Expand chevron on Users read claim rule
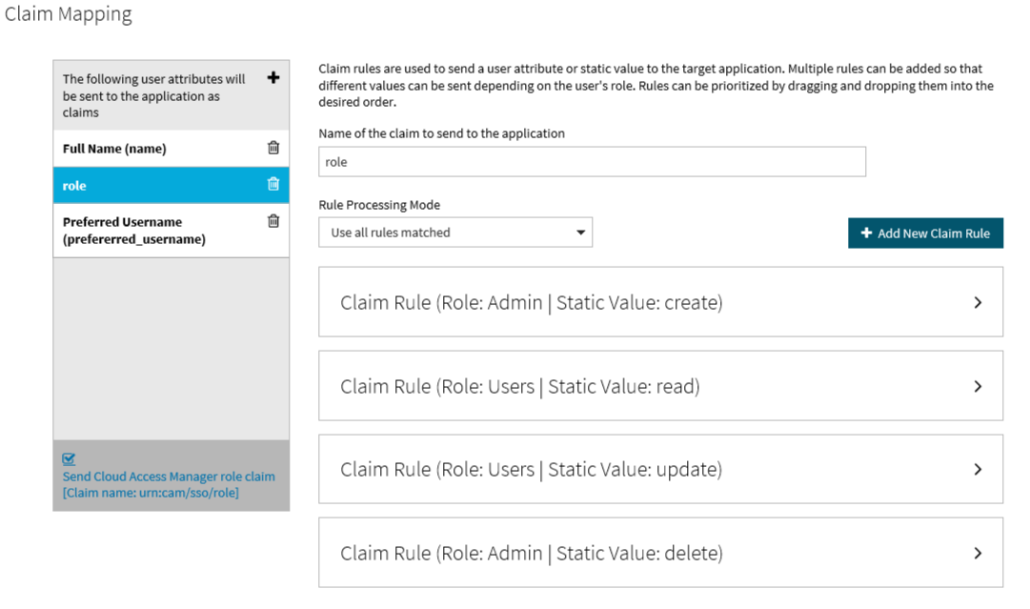This screenshot has height=609, width=1030. click(x=978, y=386)
